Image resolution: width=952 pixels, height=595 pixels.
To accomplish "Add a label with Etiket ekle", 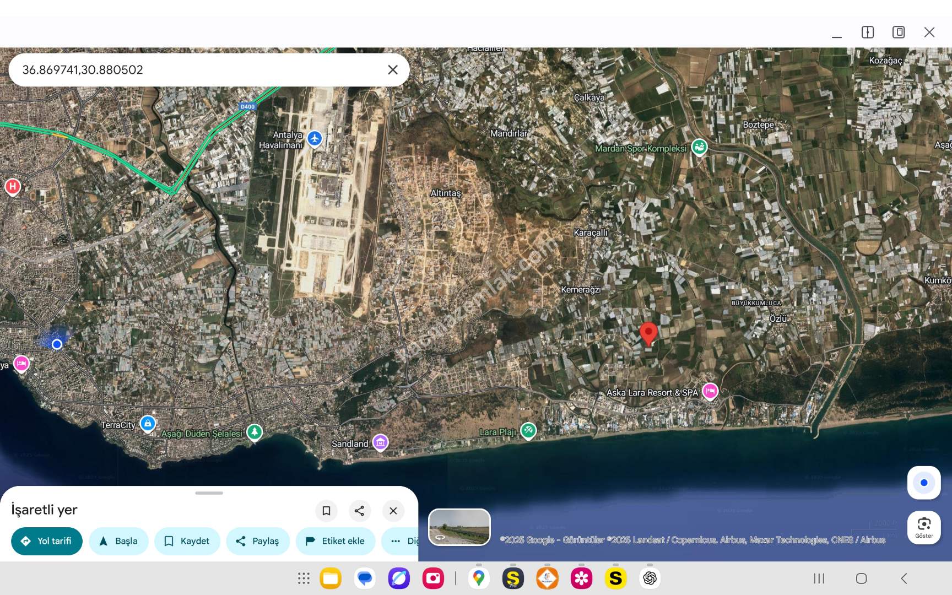I will click(335, 541).
